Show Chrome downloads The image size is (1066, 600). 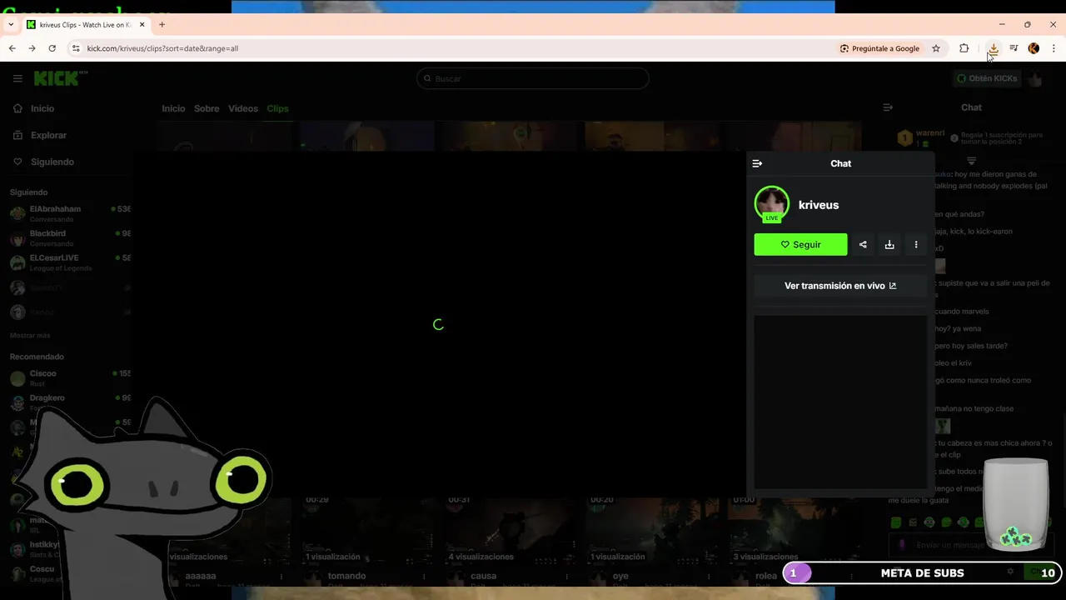click(x=994, y=48)
